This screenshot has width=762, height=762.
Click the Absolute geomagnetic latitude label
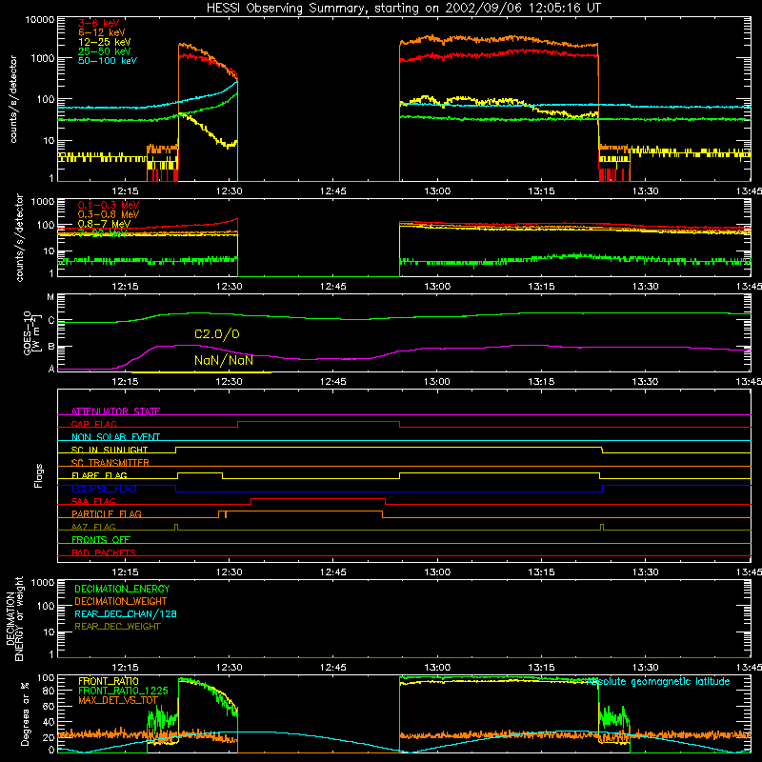click(x=658, y=682)
